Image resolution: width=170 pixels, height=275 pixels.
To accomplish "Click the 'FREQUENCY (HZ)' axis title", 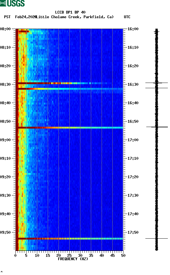I will pos(73,259).
